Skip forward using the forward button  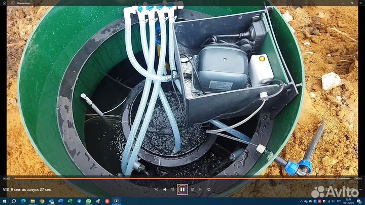coord(192,190)
